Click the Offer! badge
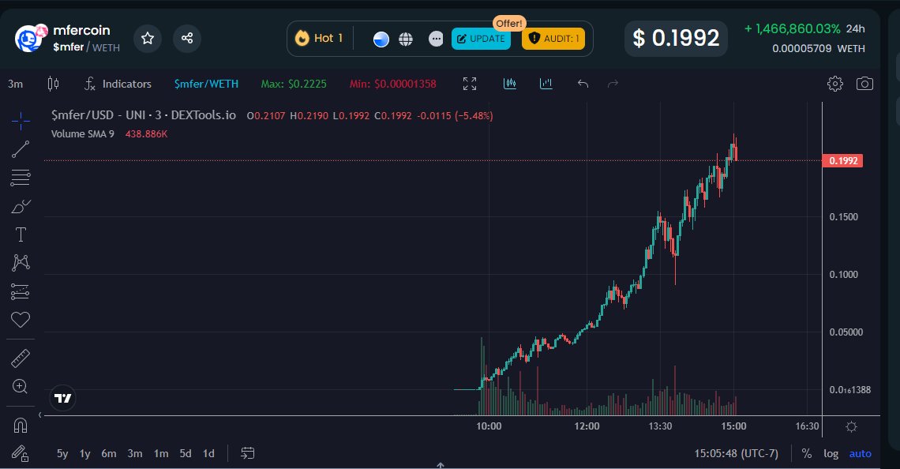The height and width of the screenshot is (469, 900). pos(509,24)
